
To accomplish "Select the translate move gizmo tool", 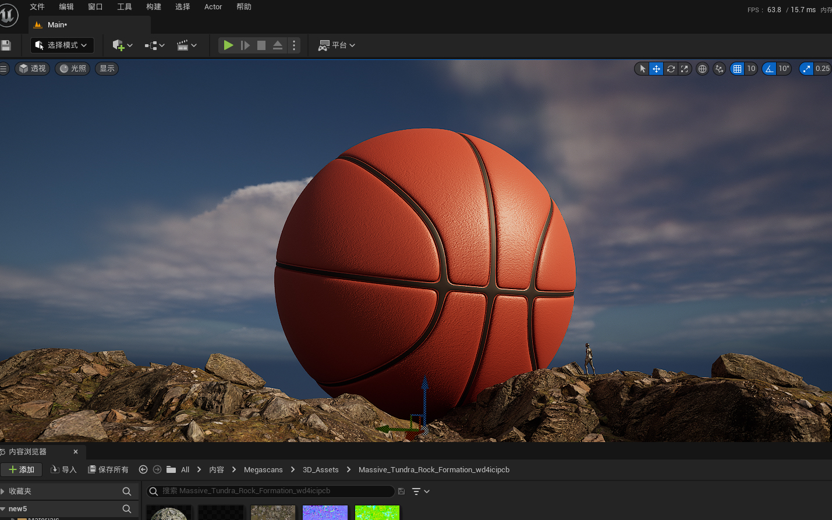I will pos(656,69).
